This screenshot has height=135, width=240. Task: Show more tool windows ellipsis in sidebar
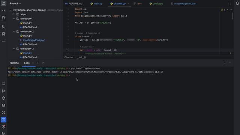3,41
